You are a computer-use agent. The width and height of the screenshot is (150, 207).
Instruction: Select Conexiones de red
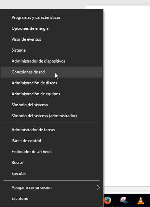[x=52, y=72]
